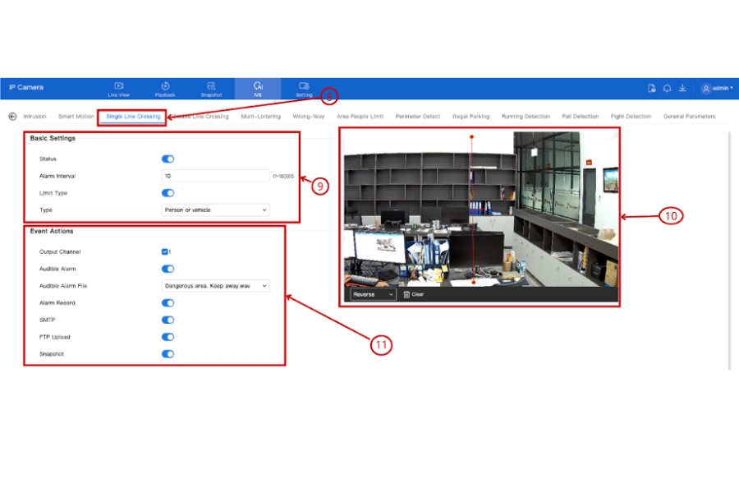This screenshot has height=493, width=739.
Task: Uncheck Output Channel 1 checkbox
Action: (x=164, y=252)
